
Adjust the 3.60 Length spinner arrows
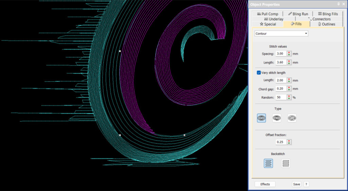289,62
